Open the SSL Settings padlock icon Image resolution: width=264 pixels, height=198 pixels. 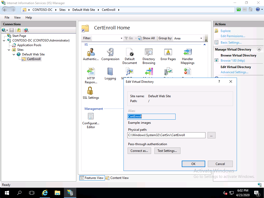(x=91, y=91)
